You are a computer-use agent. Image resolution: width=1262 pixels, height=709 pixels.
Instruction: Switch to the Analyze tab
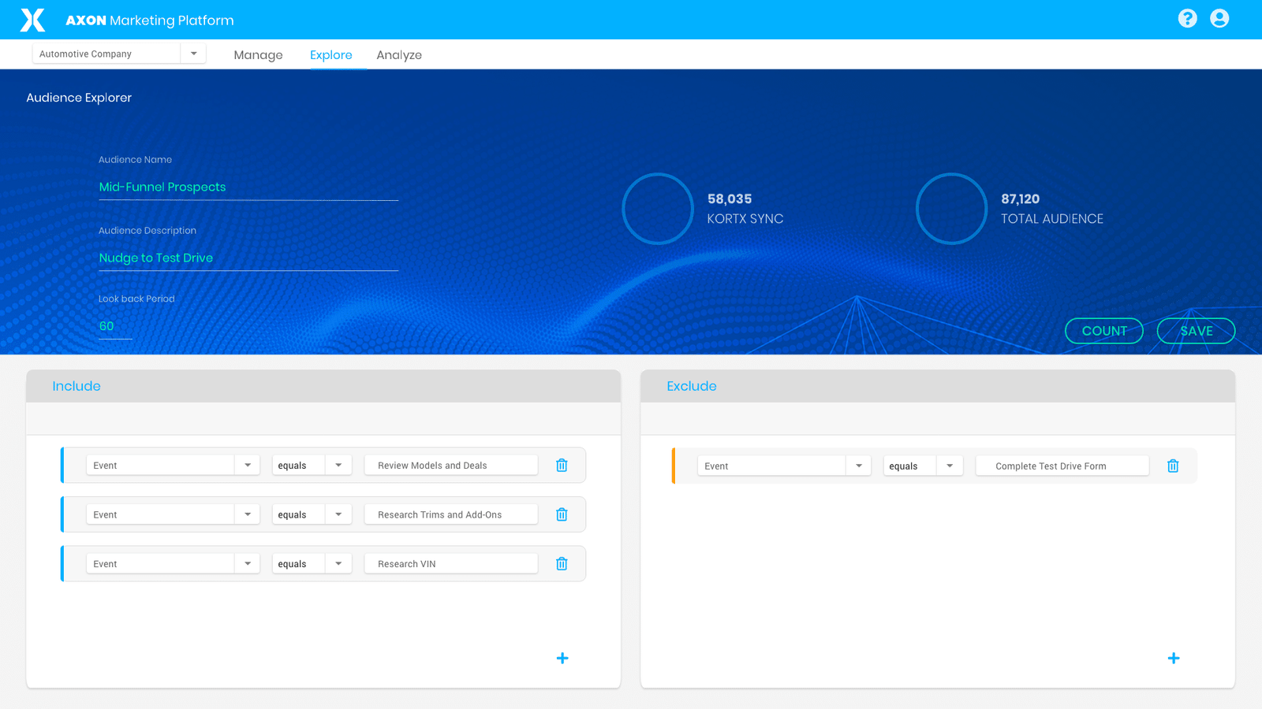coord(399,55)
